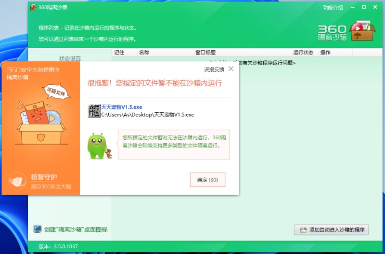Click the 极智守护 shield icon
Viewport: 385px width, 254px height.
pyautogui.click(x=18, y=181)
